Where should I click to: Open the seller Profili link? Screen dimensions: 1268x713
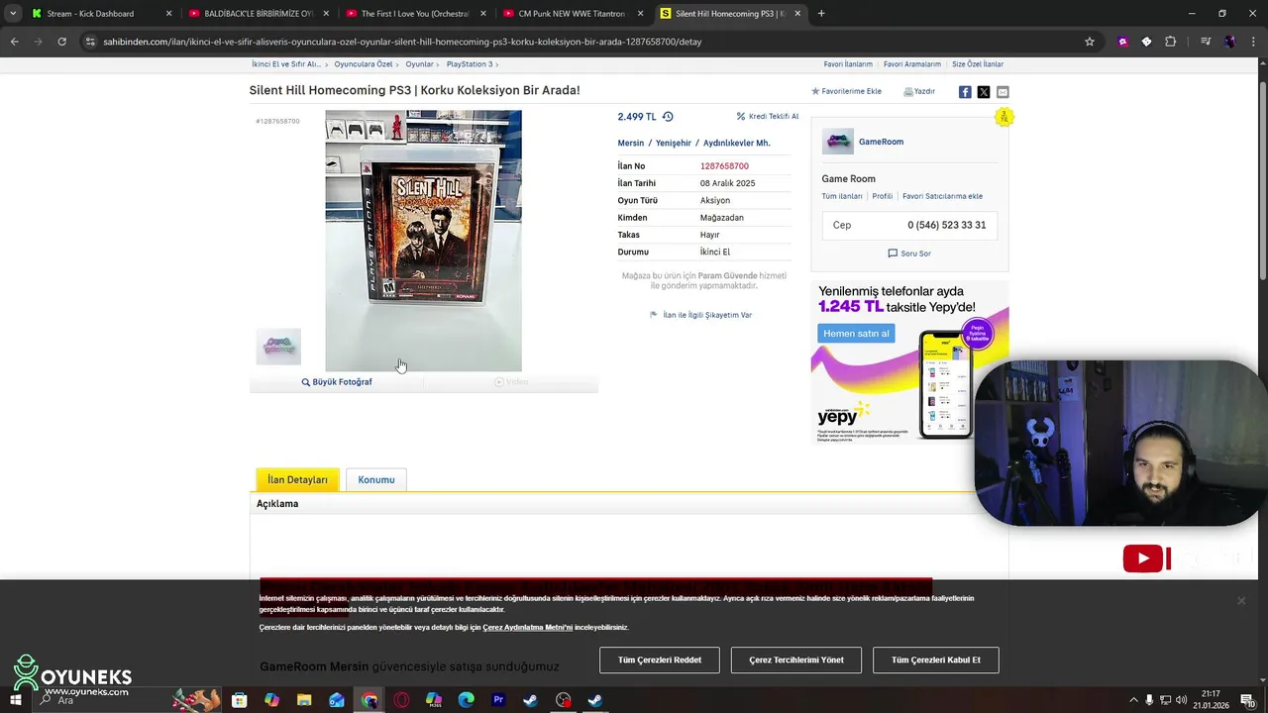[x=882, y=196]
